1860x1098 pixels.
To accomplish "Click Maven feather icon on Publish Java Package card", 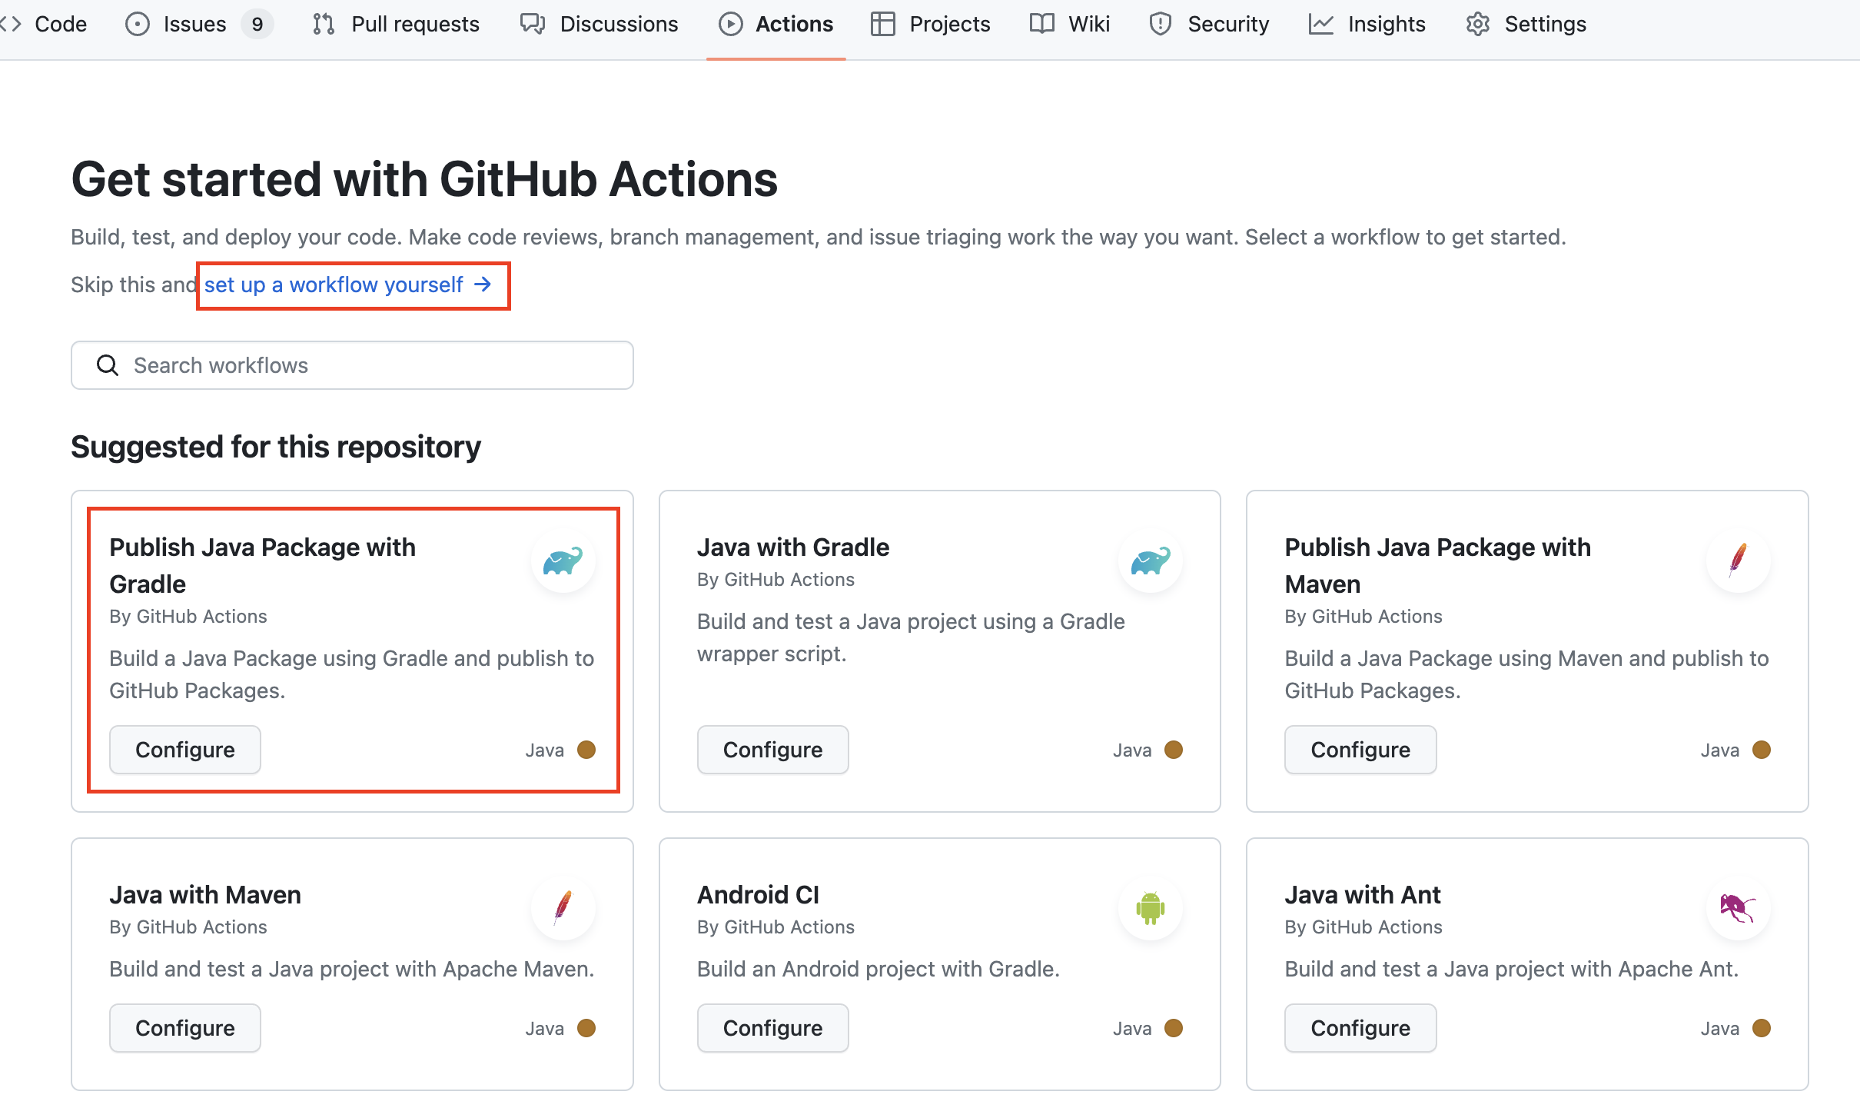I will coord(1738,561).
